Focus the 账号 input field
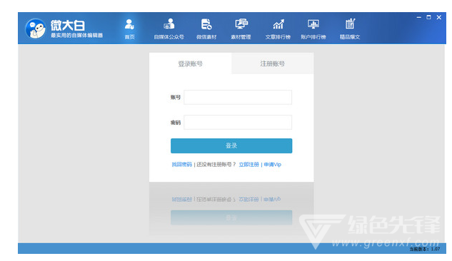This screenshot has width=452, height=261. tap(238, 97)
